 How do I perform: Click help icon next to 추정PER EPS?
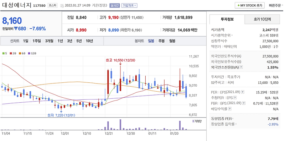pos(235,98)
